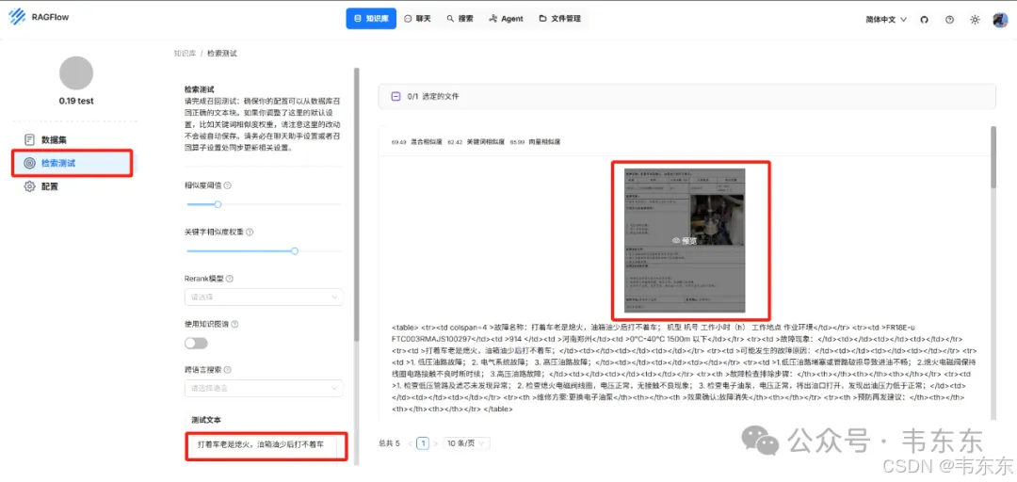The height and width of the screenshot is (482, 1017).
Task: Select page 1 in pagination
Action: point(423,443)
